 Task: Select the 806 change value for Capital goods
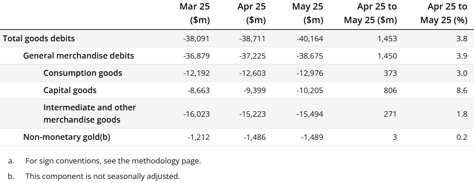coord(390,90)
